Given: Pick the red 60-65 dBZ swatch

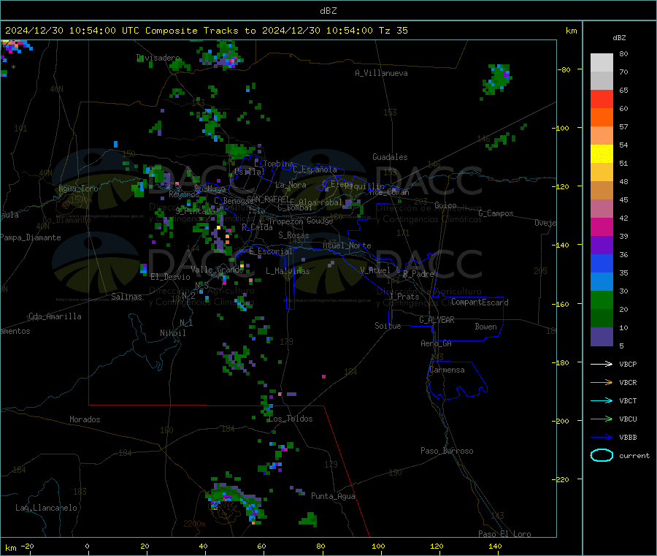Looking at the screenshot, I should tap(602, 99).
